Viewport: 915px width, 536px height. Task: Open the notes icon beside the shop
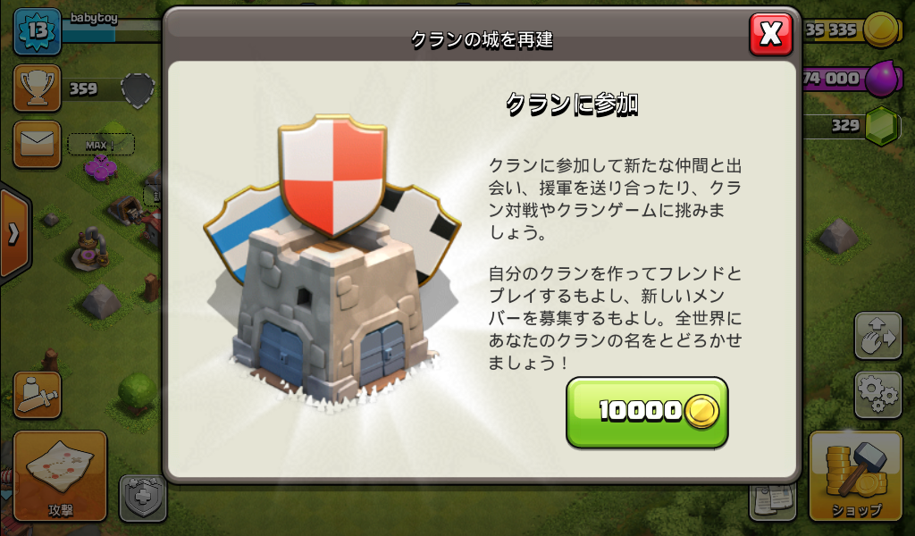tap(773, 500)
